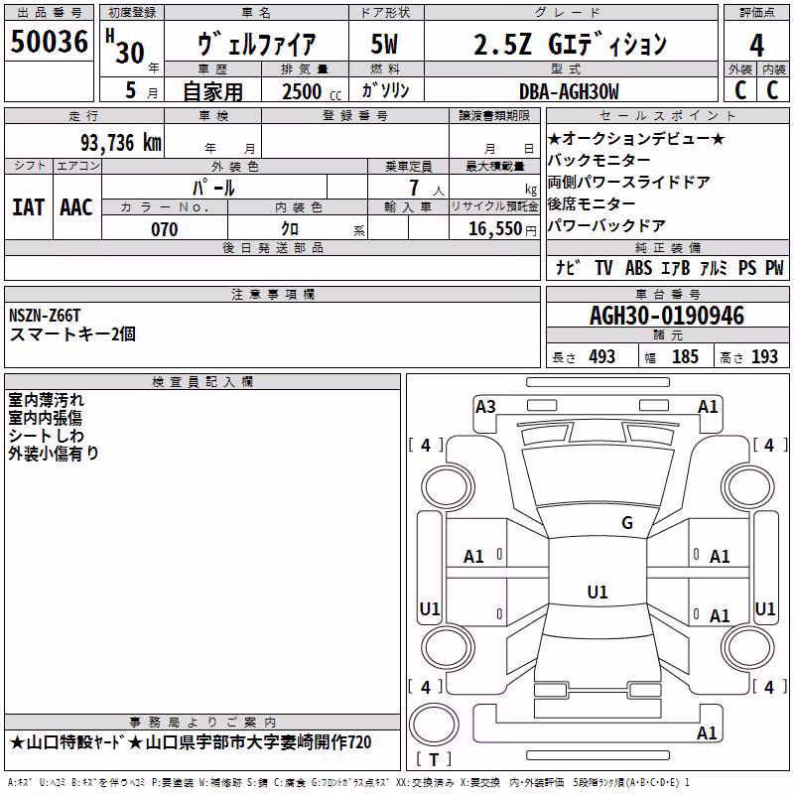Select lot number 50036
The height and width of the screenshot is (794, 794).
coord(49,42)
